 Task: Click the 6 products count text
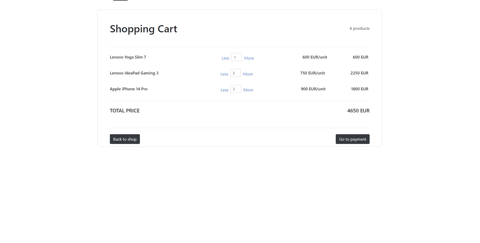tap(360, 28)
